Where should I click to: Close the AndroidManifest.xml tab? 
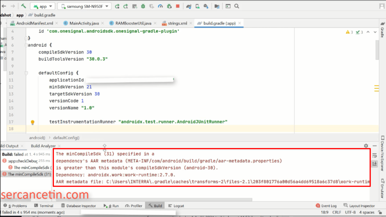[x=57, y=23]
